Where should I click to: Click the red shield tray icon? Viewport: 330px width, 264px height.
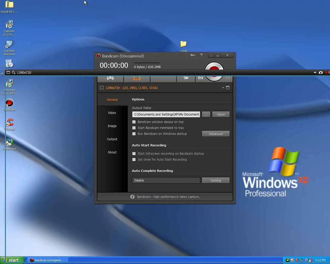(297, 260)
